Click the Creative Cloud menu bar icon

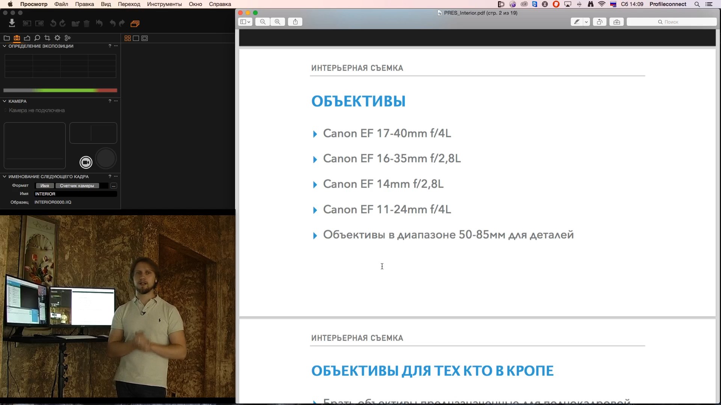point(524,4)
